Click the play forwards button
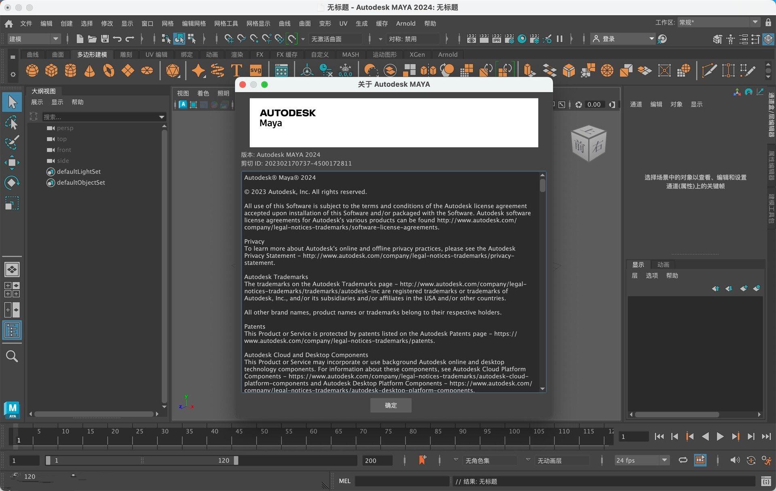Screen dimensions: 776x491 pos(720,437)
